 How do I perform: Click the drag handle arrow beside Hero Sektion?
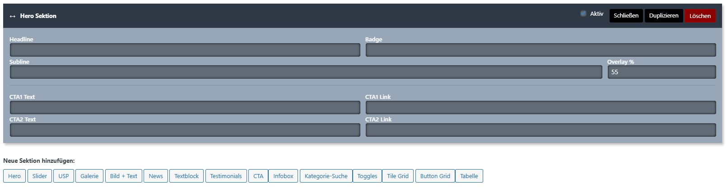pyautogui.click(x=12, y=16)
